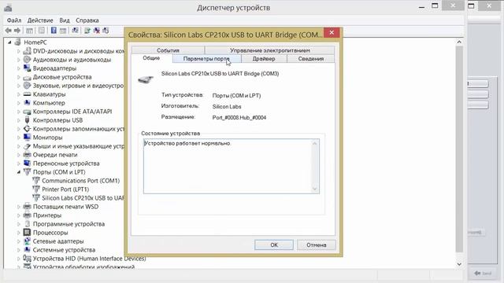This screenshot has height=283, width=504.
Task: Click the Port_#0008.Hub_#0004 location value
Action: coord(239,117)
